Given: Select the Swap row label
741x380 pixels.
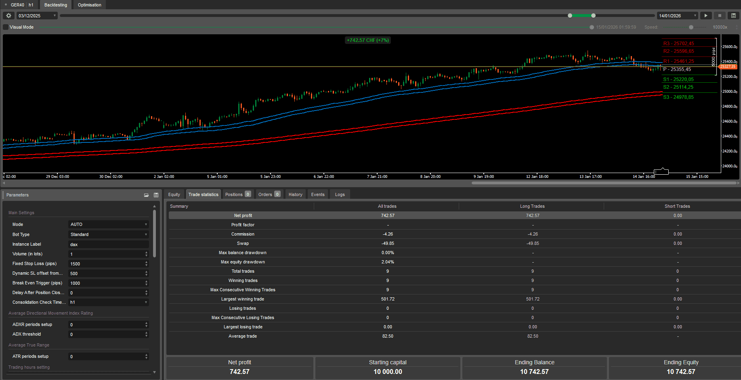Looking at the screenshot, I should click(243, 243).
